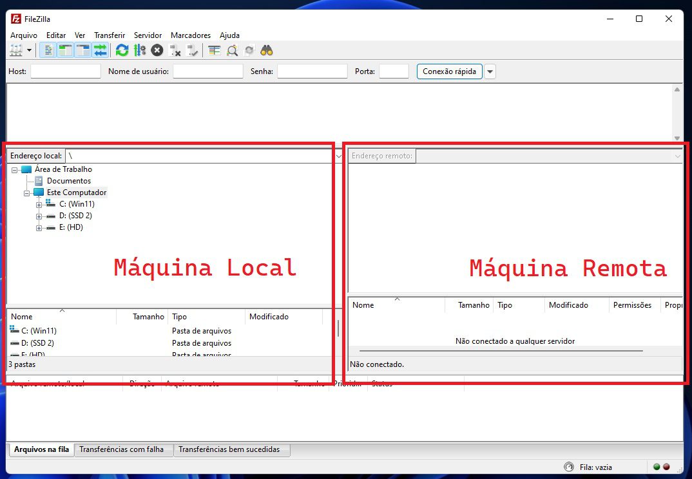The image size is (692, 479).
Task: Collapse Este Computador tree node
Action: click(x=27, y=193)
